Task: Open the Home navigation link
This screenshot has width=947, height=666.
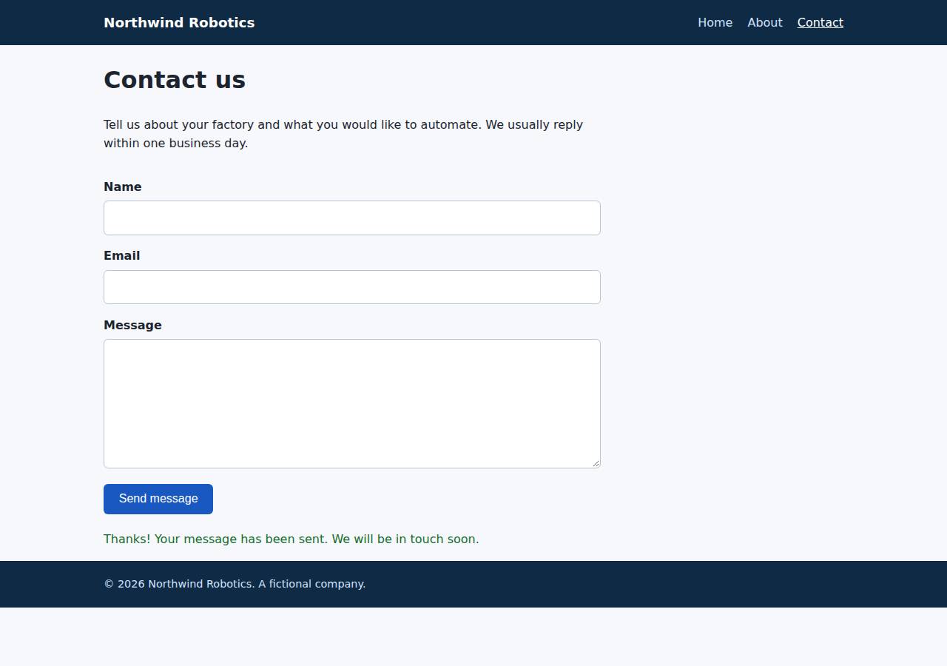Action: (715, 23)
